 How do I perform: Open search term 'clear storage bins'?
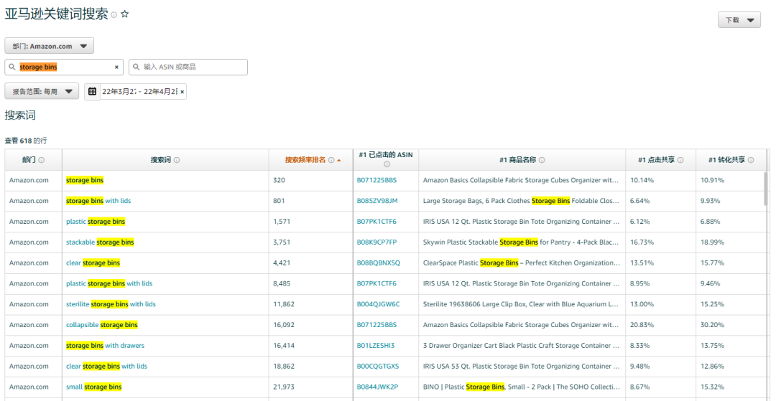(x=93, y=263)
